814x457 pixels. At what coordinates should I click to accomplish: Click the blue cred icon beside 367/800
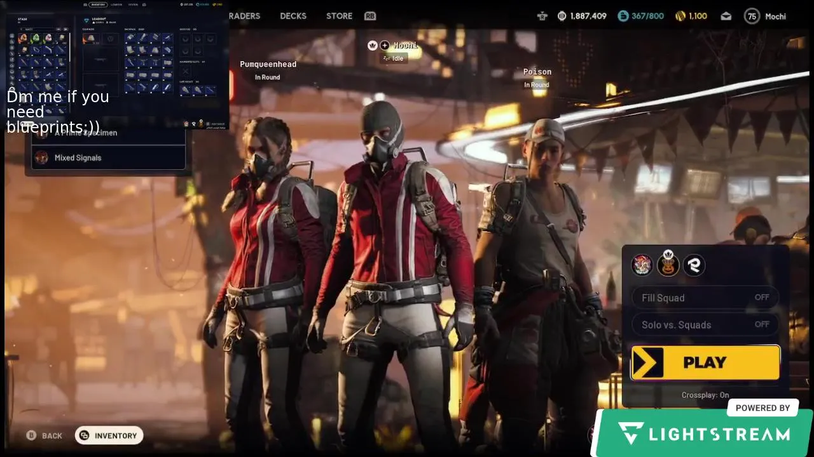tap(623, 16)
